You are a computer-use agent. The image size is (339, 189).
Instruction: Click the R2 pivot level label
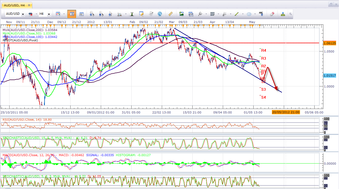point(264,66)
